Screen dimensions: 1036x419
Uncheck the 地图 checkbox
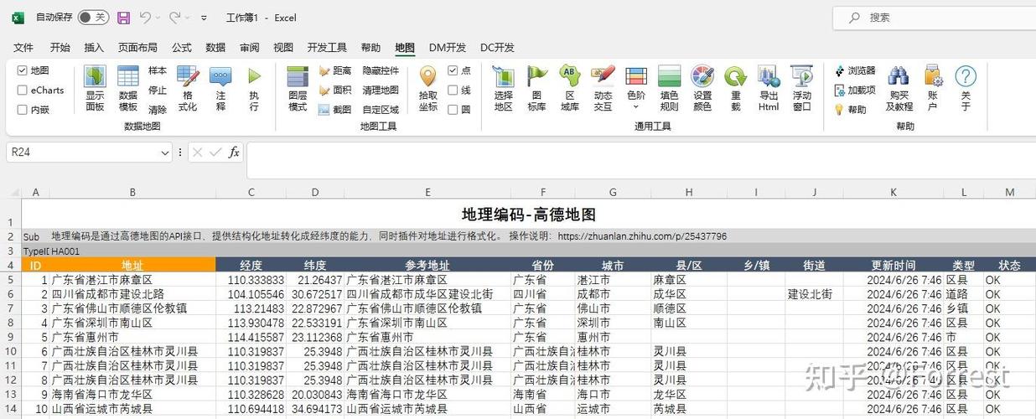pos(23,70)
